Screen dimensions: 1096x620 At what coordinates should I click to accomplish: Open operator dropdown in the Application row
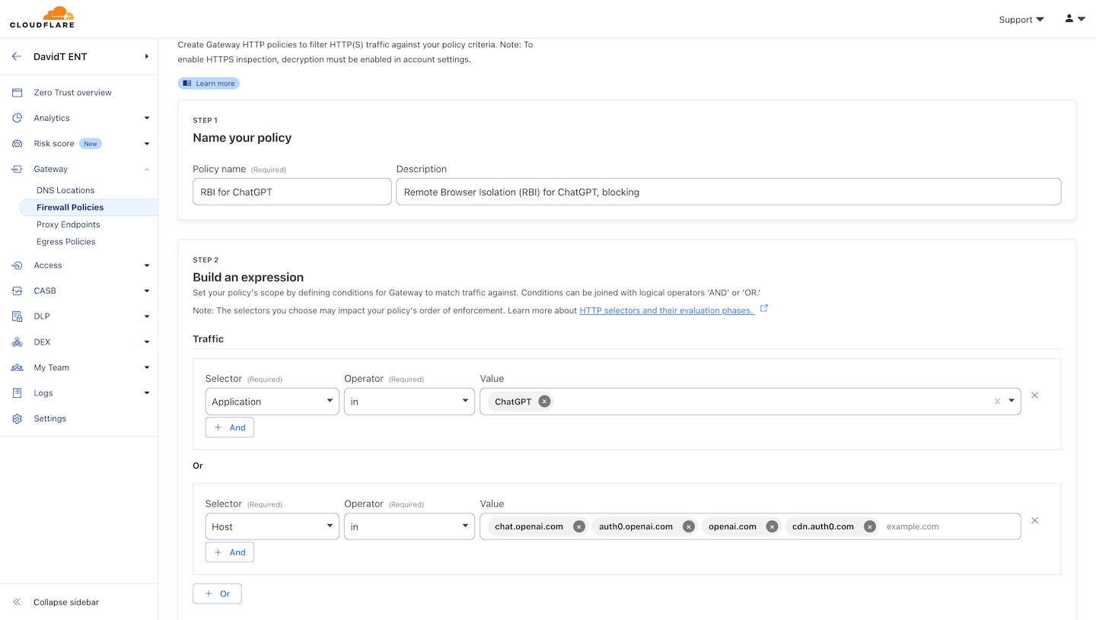(x=409, y=402)
